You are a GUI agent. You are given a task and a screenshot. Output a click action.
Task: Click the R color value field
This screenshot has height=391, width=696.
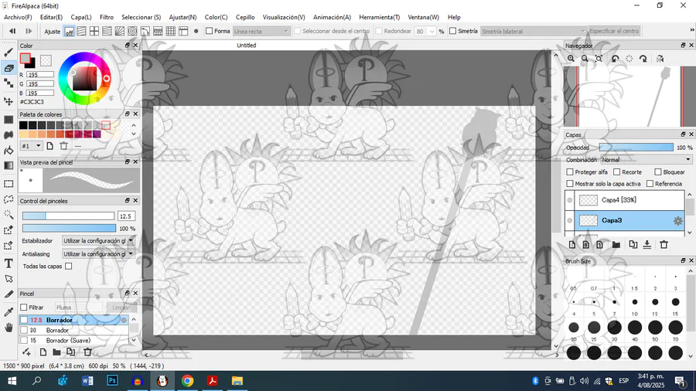point(40,75)
